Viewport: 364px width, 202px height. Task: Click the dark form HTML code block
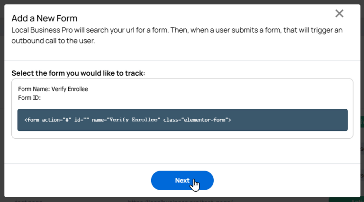(x=182, y=120)
